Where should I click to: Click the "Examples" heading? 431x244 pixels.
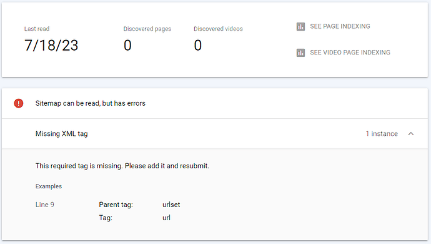[49, 186]
